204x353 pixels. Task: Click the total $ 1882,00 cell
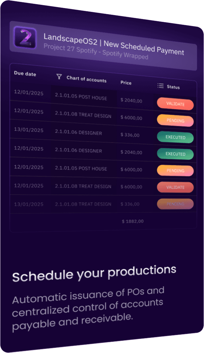(133, 221)
